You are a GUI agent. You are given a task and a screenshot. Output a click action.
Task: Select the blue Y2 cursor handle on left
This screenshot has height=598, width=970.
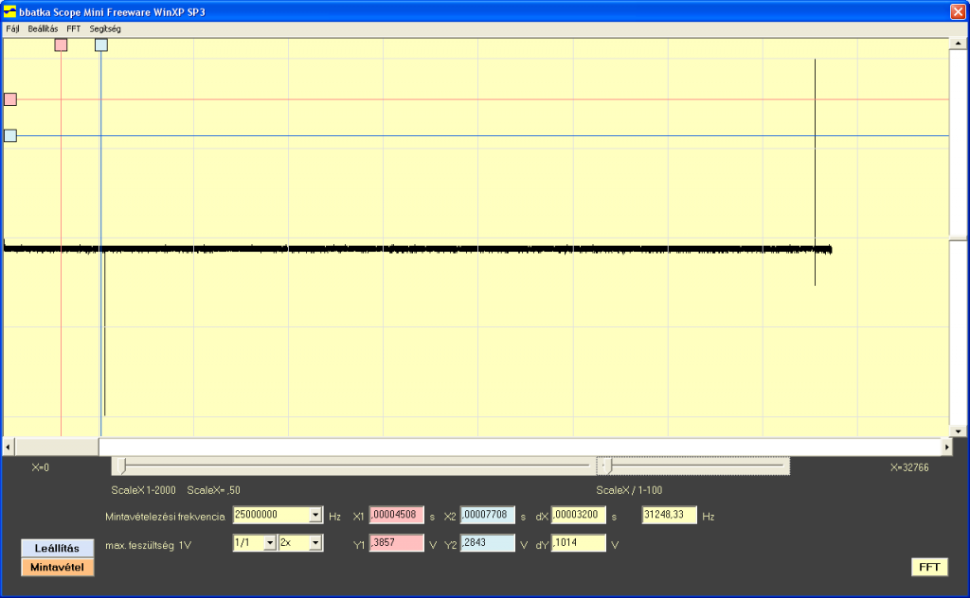(x=10, y=136)
